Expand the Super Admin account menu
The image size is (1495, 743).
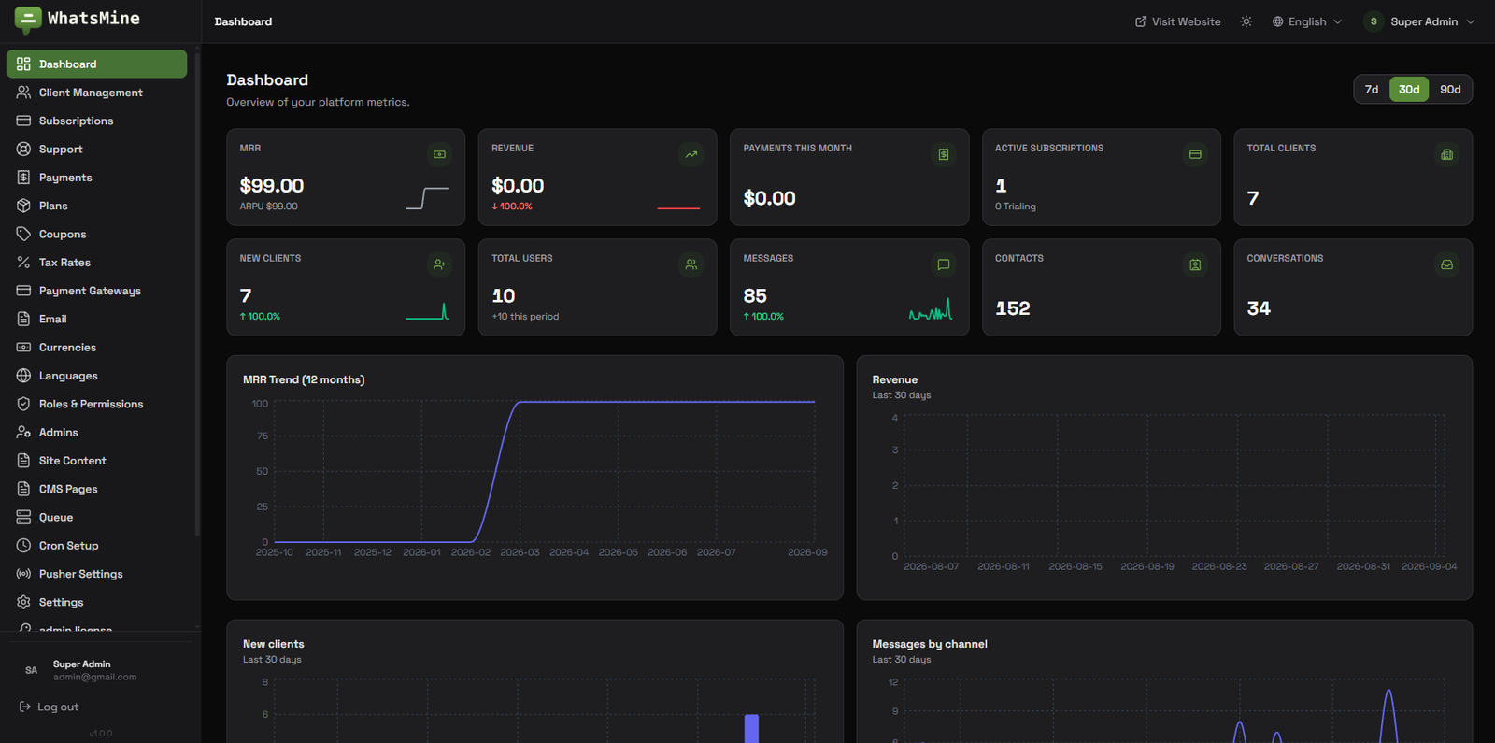[1420, 21]
